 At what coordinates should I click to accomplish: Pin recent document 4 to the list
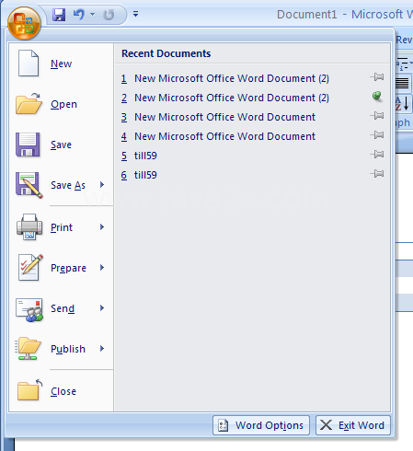point(377,134)
